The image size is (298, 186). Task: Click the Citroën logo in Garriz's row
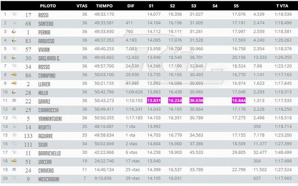[x=14, y=100]
